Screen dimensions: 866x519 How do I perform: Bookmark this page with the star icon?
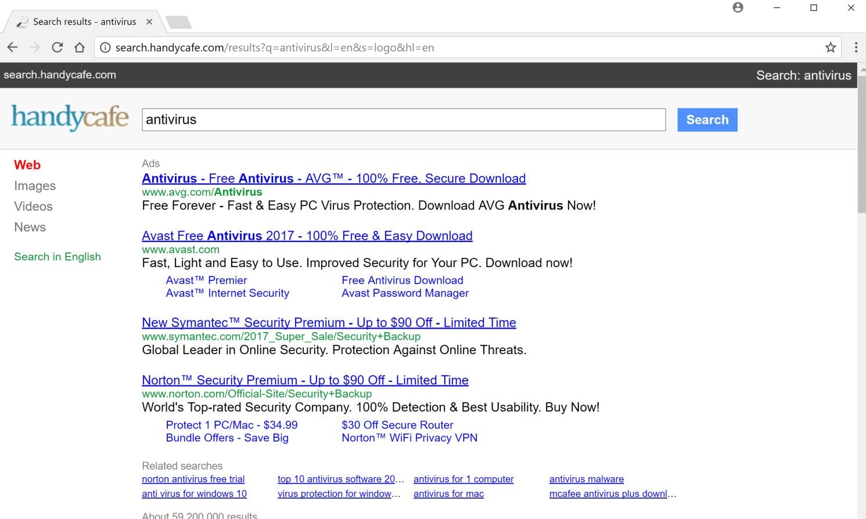(831, 48)
